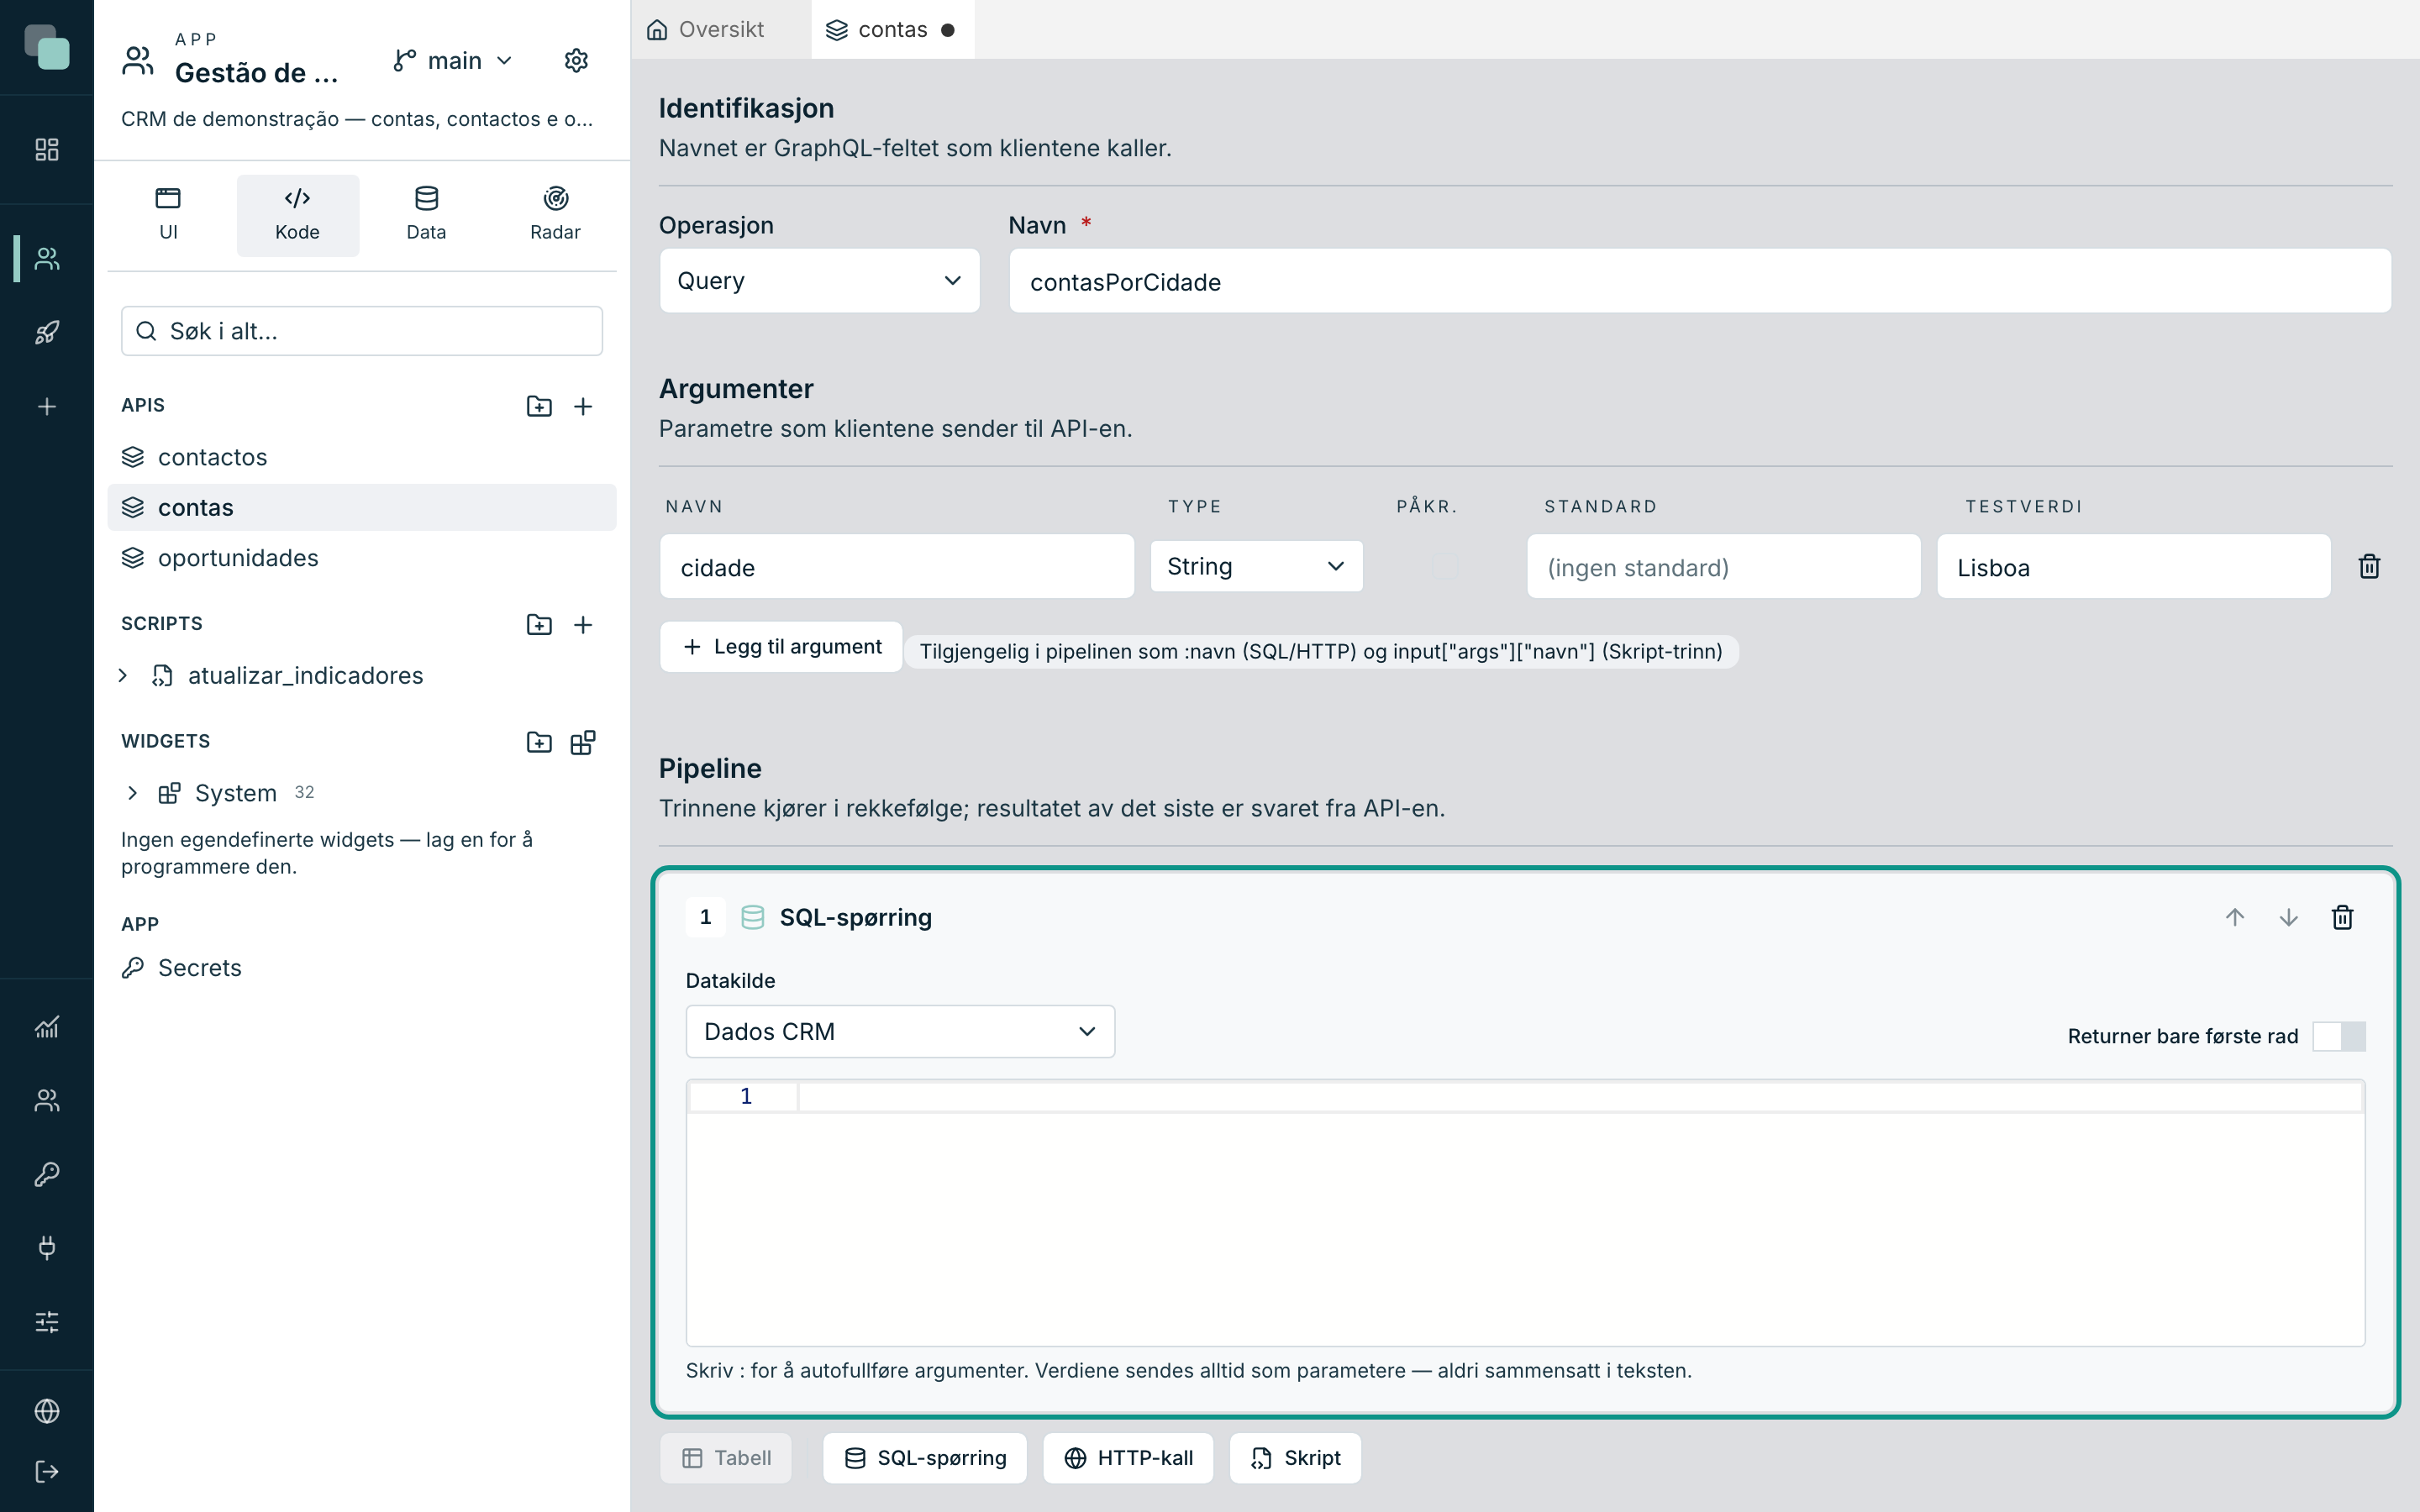Click the Gestão de app title
Screen dimensions: 2420x1512
tap(256, 73)
